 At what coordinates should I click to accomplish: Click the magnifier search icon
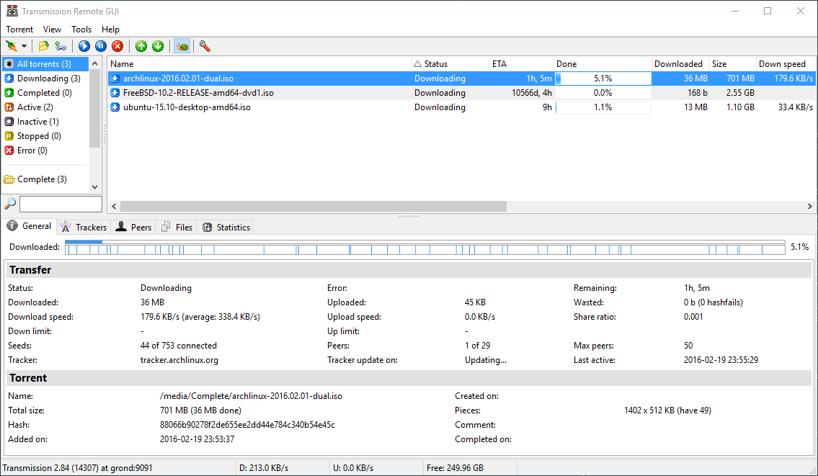(x=10, y=204)
